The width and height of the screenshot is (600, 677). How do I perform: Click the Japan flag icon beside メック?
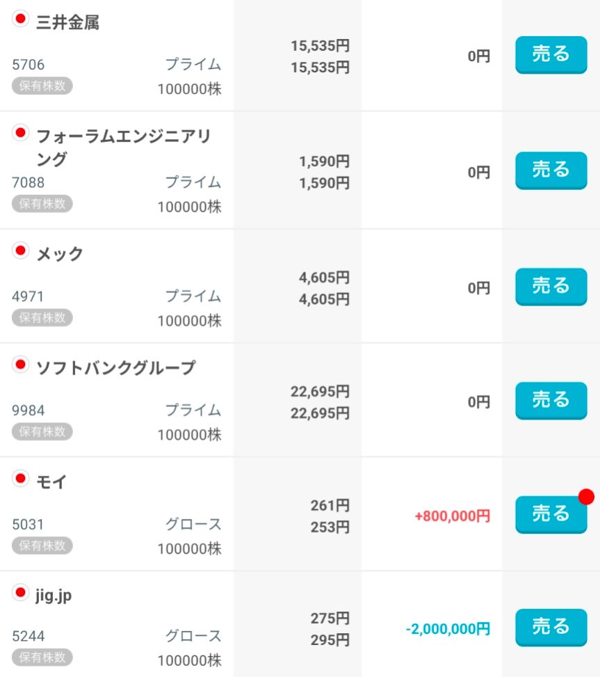point(20,250)
